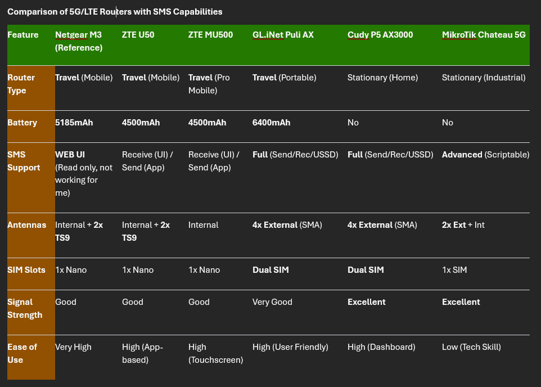The width and height of the screenshot is (541, 387).
Task: Select the '6400mAh' battery value
Action: (271, 123)
